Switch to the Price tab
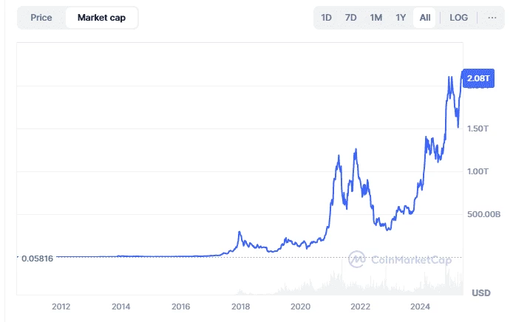The height and width of the screenshot is (322, 513). (41, 18)
